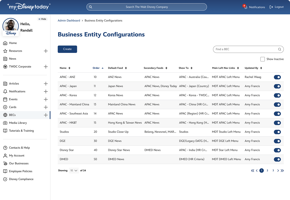290x200 pixels.
Task: Follow the Admin Dashboard breadcrumb link
Action: [x=69, y=20]
